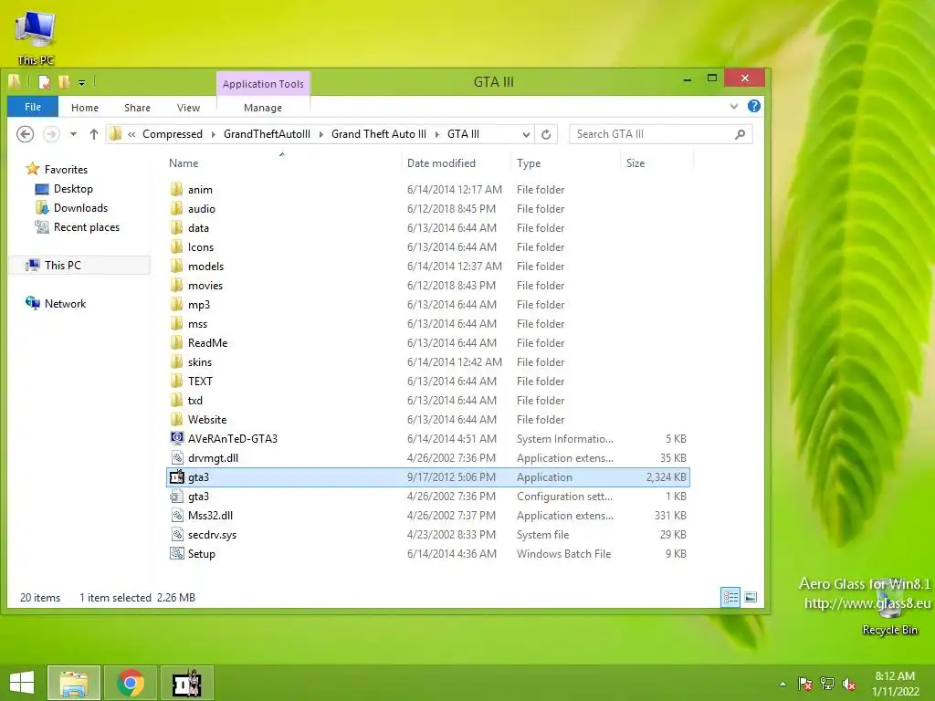The width and height of the screenshot is (935, 701).
Task: Select the Mss32.dll file
Action: coord(427,515)
